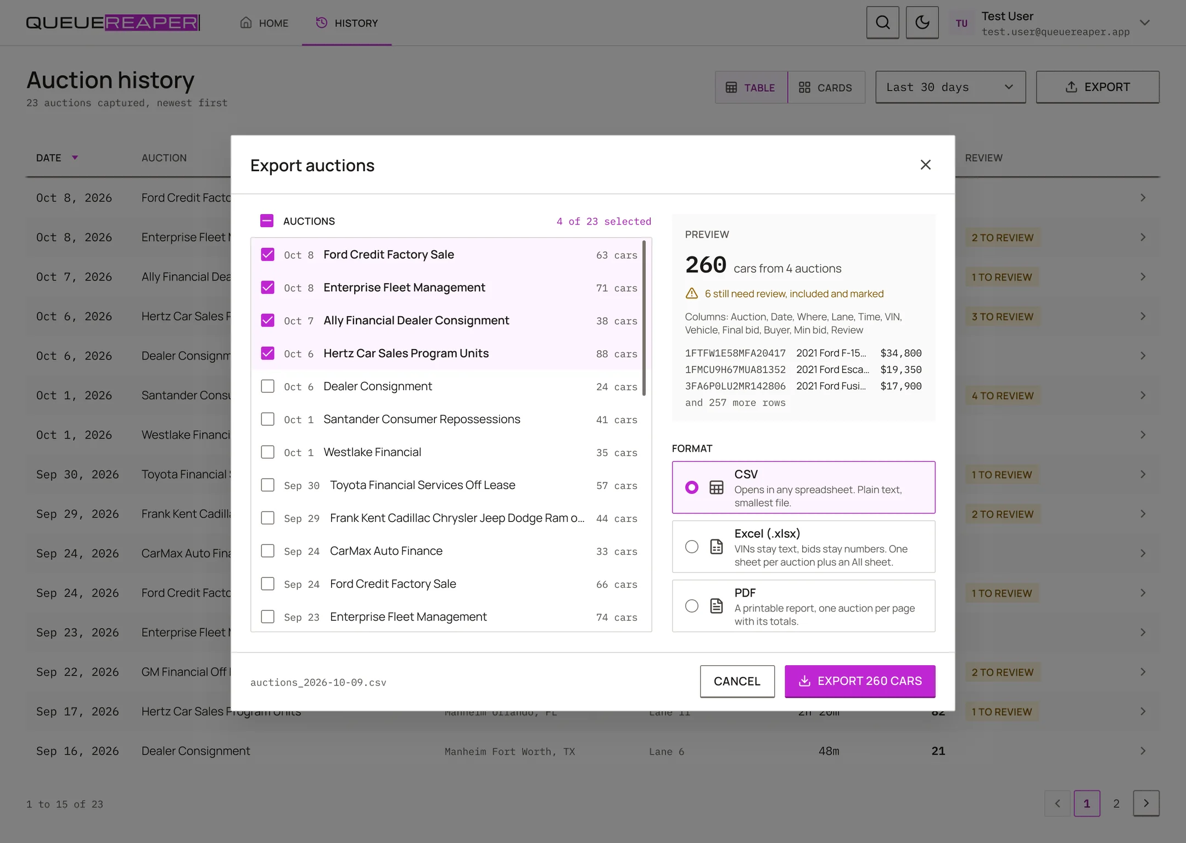The width and height of the screenshot is (1186, 843).
Task: Switch to Cards view
Action: pos(826,87)
